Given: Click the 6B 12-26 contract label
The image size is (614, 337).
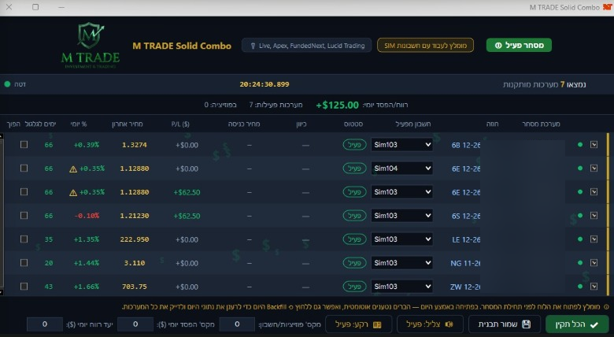Looking at the screenshot, I should 466,145.
